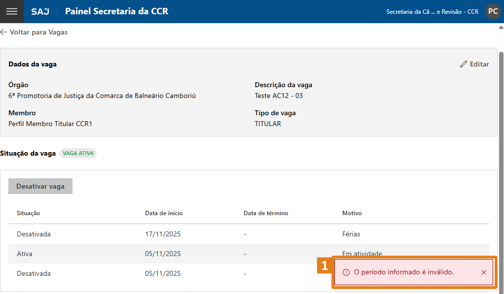
Task: Click the Motivo column header
Action: [352, 213]
